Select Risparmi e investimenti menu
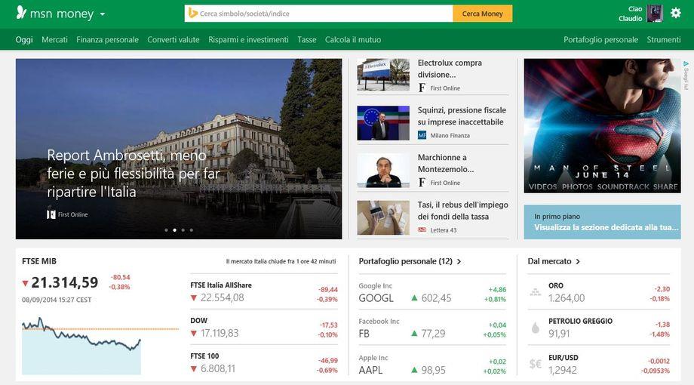Screen dimensions: 694x385 coord(248,39)
